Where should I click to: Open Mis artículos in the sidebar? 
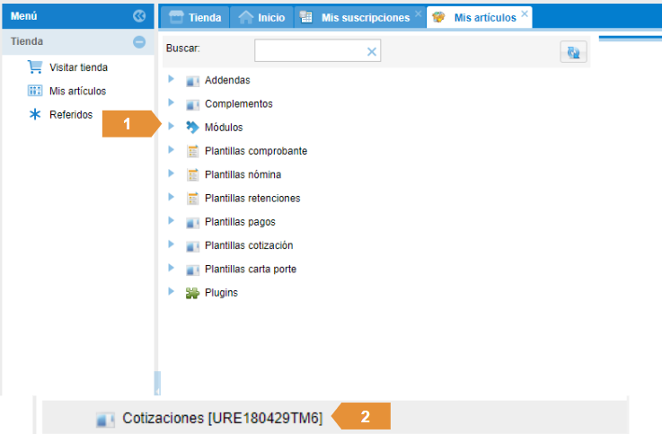click(77, 91)
